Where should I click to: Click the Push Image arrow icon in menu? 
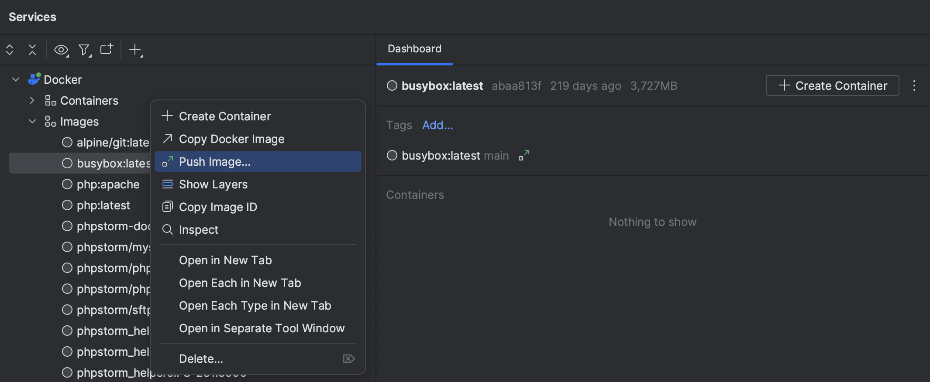tap(168, 161)
